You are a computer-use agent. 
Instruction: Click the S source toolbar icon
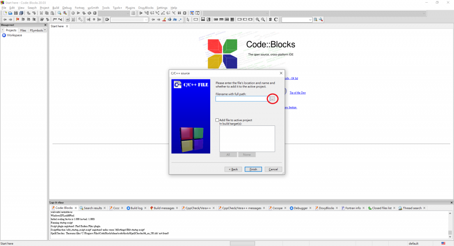[x=270, y=20]
